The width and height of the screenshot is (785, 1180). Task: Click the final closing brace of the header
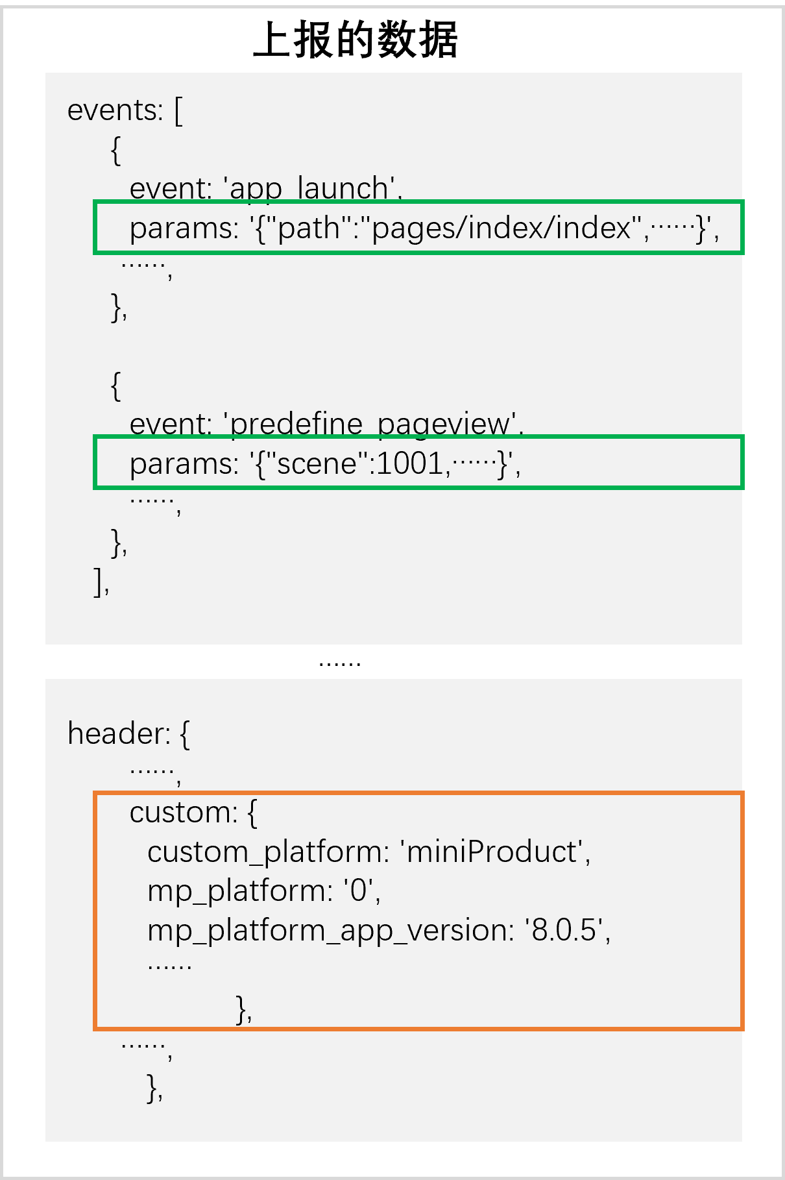click(154, 1088)
